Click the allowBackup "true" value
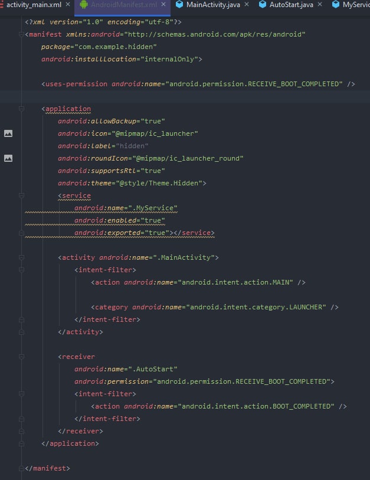Image resolution: width=370 pixels, height=480 pixels. 153,121
